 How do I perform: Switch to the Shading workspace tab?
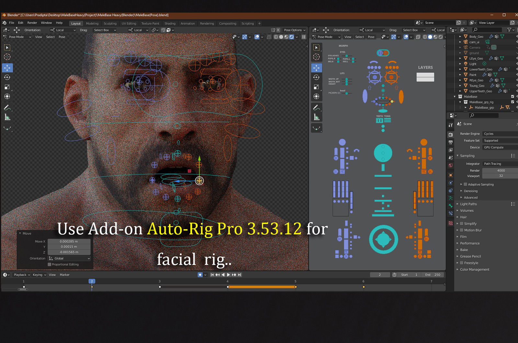[170, 23]
